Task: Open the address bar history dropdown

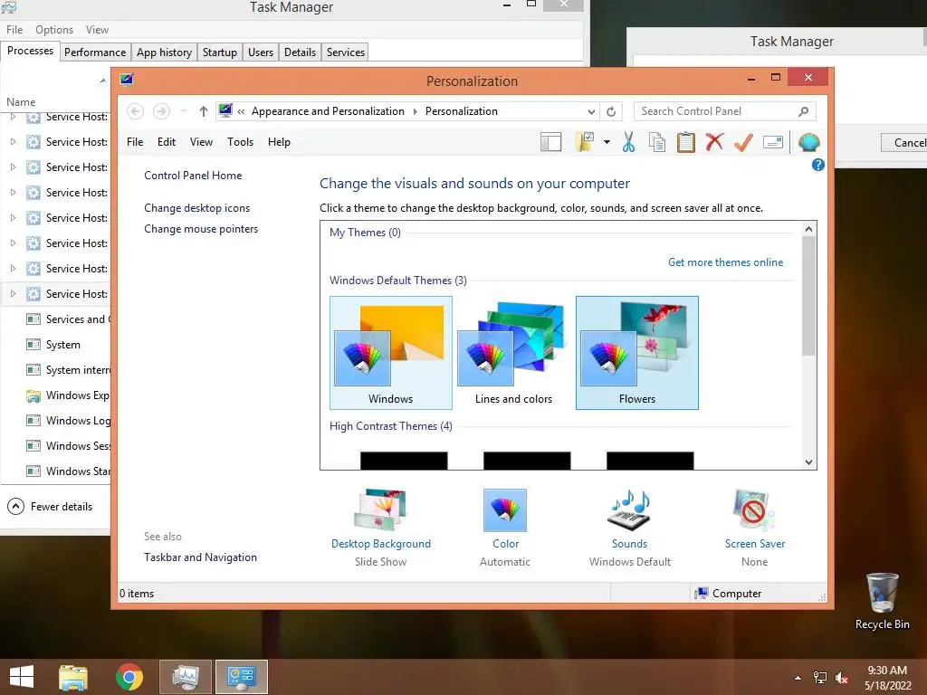Action: [590, 111]
